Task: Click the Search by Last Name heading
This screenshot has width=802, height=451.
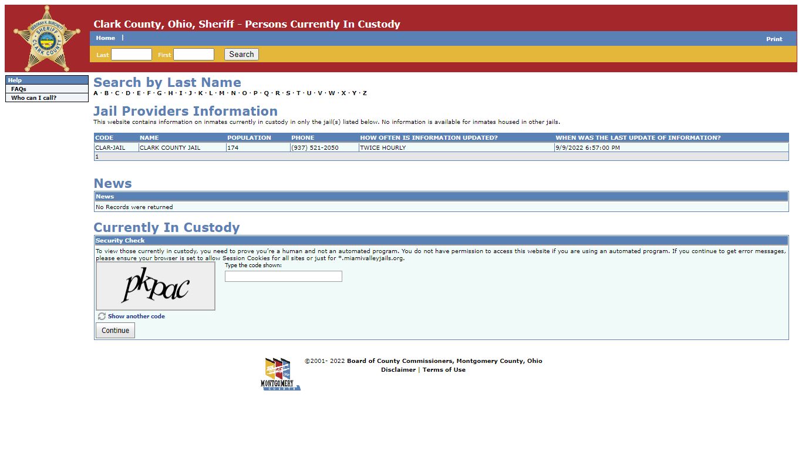Action: [x=167, y=82]
